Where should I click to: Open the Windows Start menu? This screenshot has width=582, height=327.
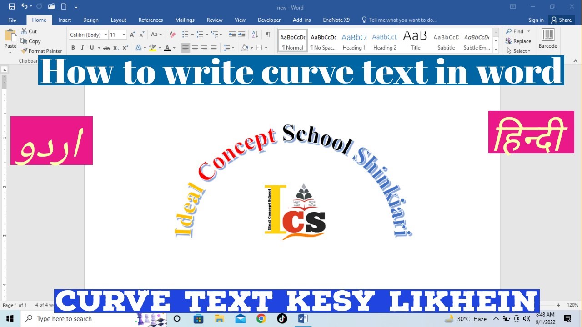(10, 319)
